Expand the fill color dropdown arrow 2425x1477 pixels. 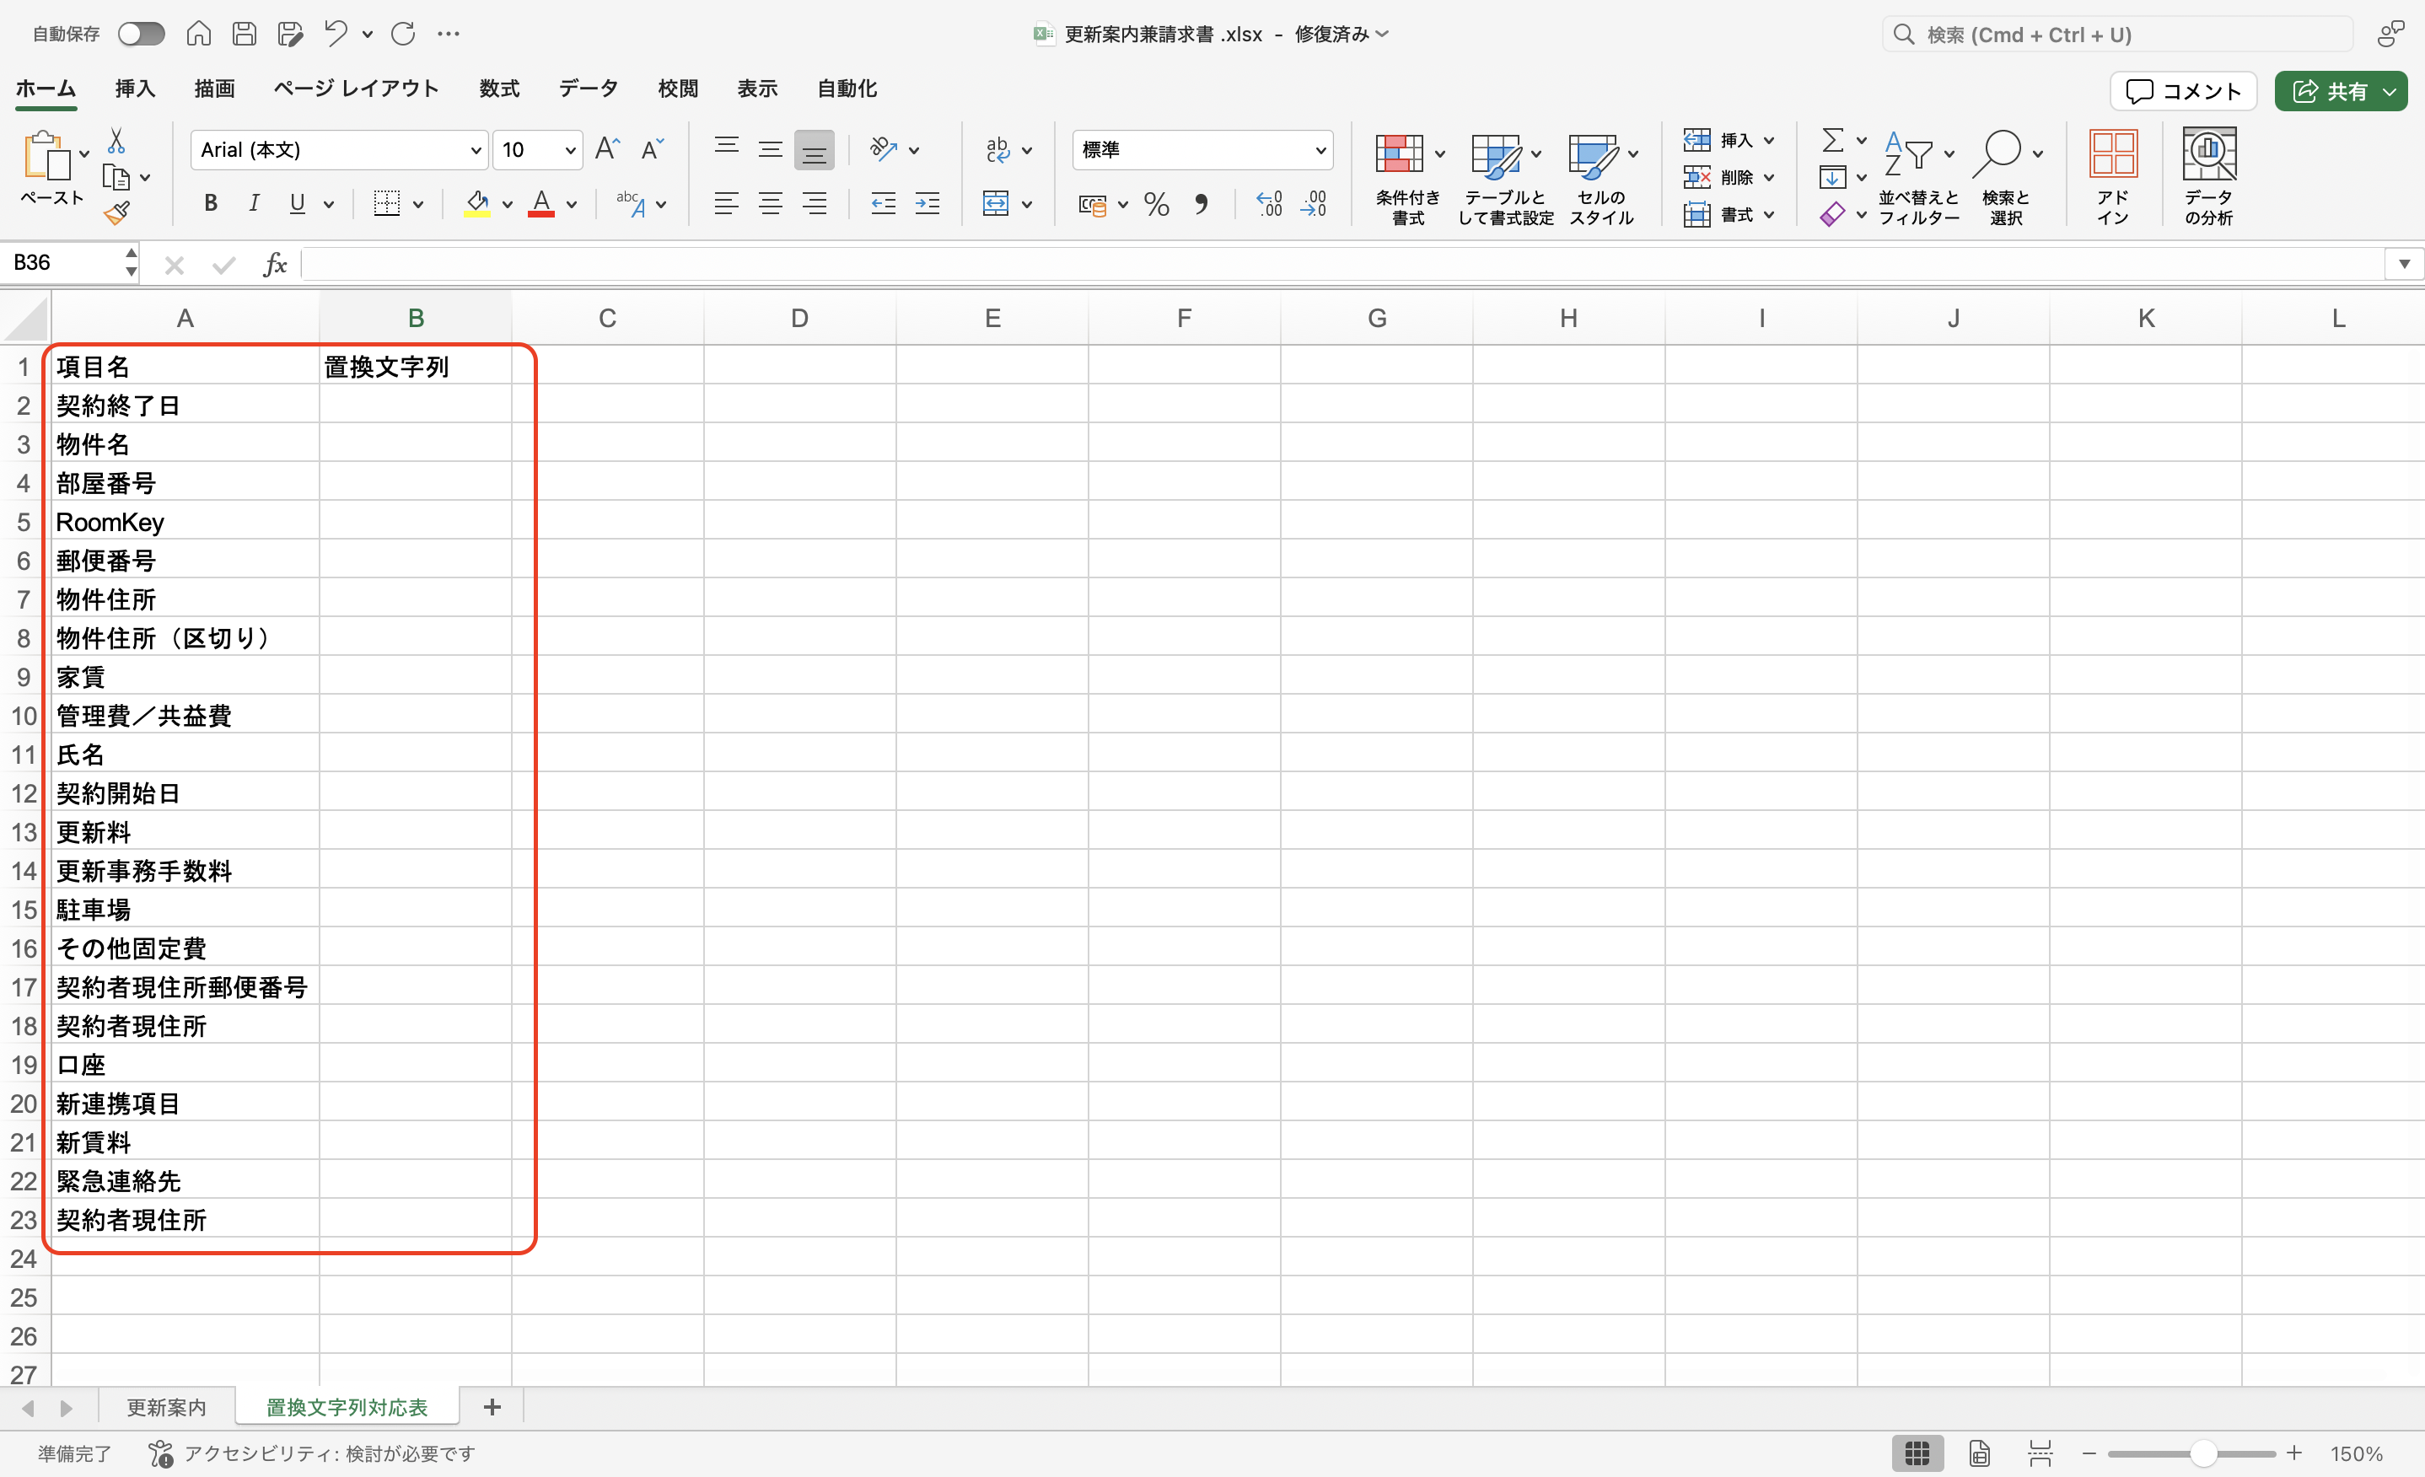tap(507, 205)
